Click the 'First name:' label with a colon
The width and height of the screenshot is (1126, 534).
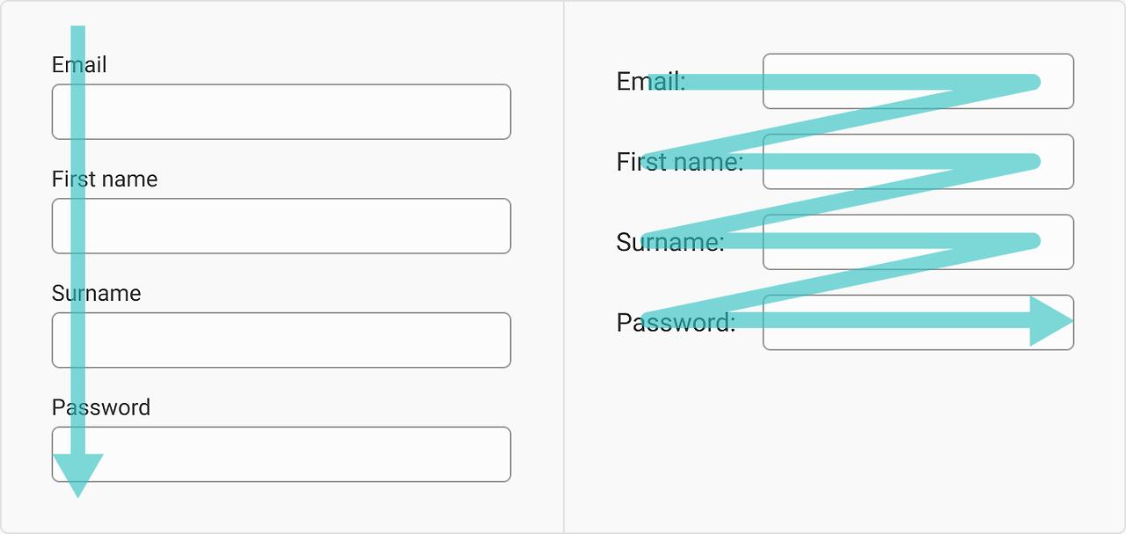tap(680, 162)
